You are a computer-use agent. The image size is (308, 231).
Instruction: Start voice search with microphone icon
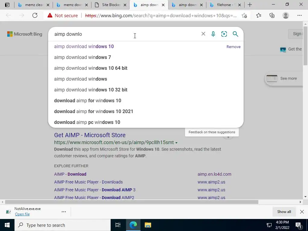tap(213, 34)
